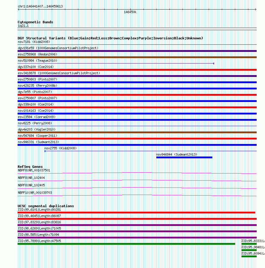
Task: Click the dgv7e55 (Pinto2007) label
Action: coord(35,92)
